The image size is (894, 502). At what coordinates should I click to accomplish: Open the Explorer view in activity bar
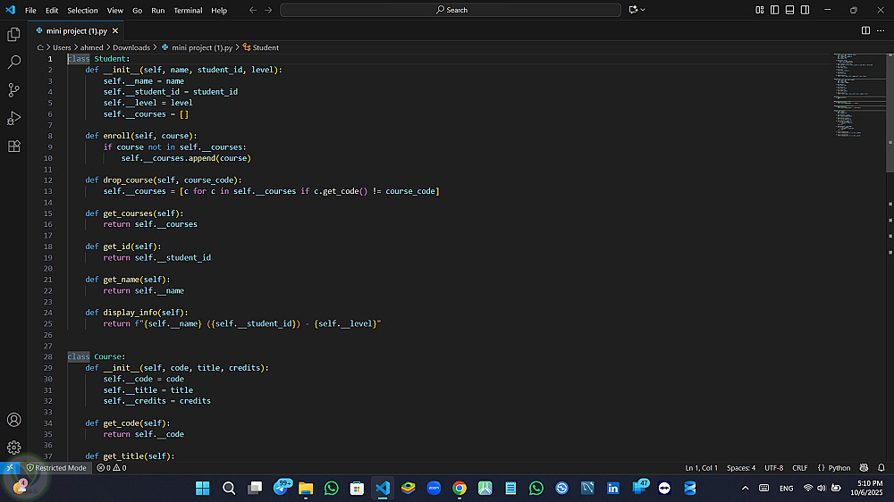click(x=13, y=34)
